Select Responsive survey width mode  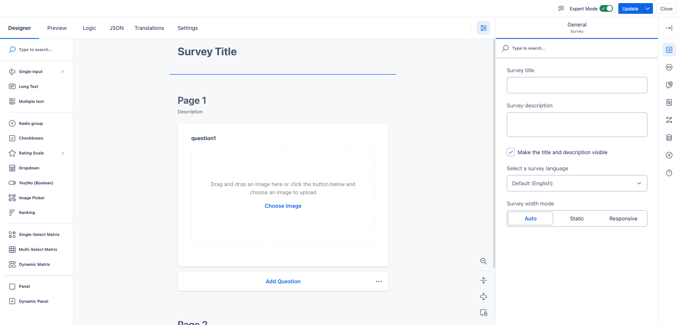pyautogui.click(x=623, y=218)
